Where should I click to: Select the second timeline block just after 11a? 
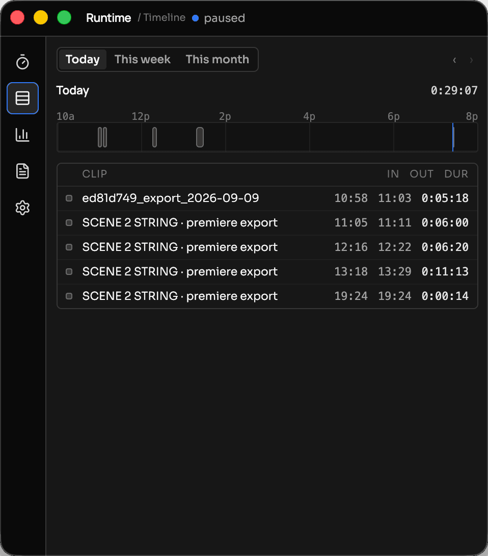pyautogui.click(x=105, y=137)
